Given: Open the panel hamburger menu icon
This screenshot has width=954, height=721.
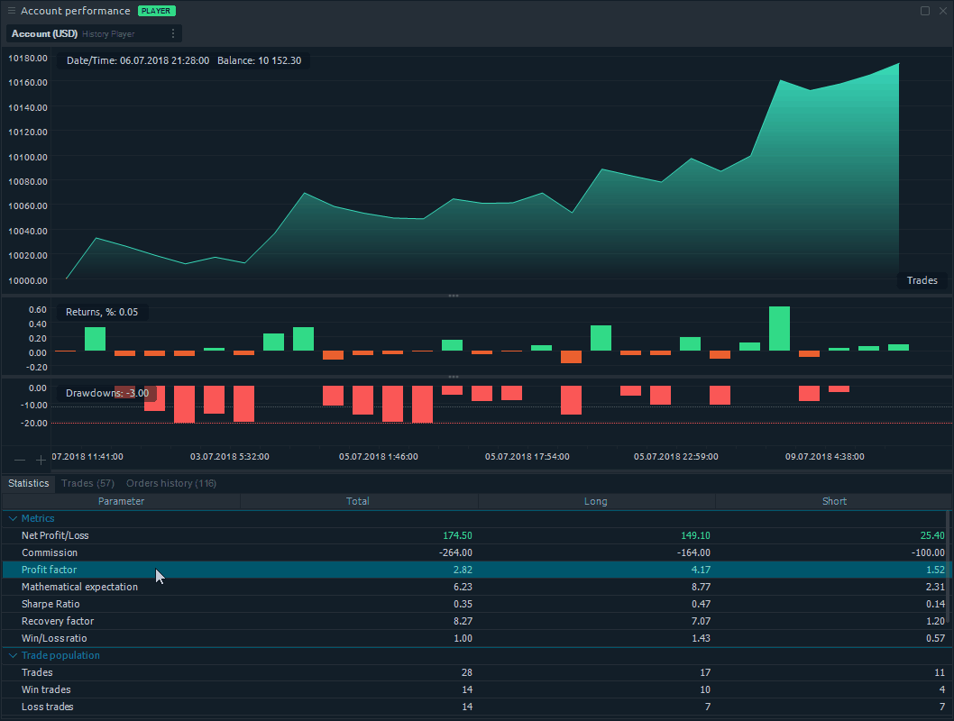Looking at the screenshot, I should (x=11, y=11).
